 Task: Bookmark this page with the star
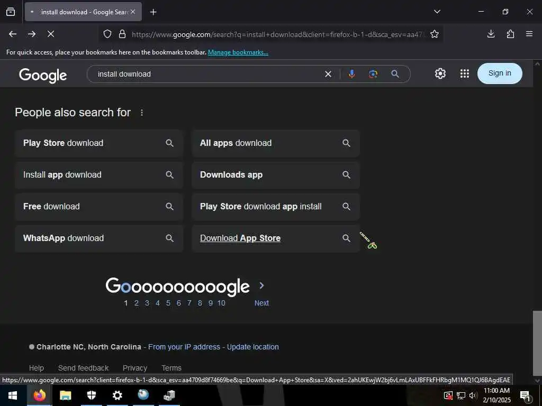point(435,34)
